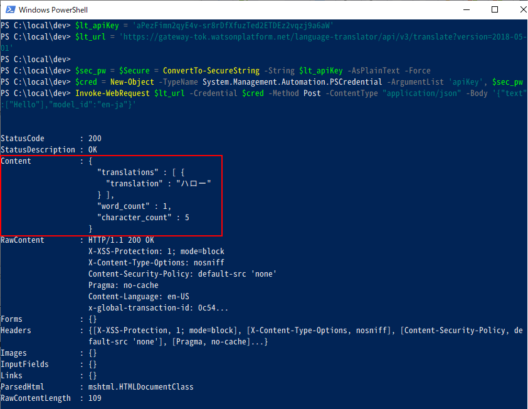Viewport: 528px width, 409px height.
Task: Click the PowerShell icon in title bar
Action: point(11,10)
